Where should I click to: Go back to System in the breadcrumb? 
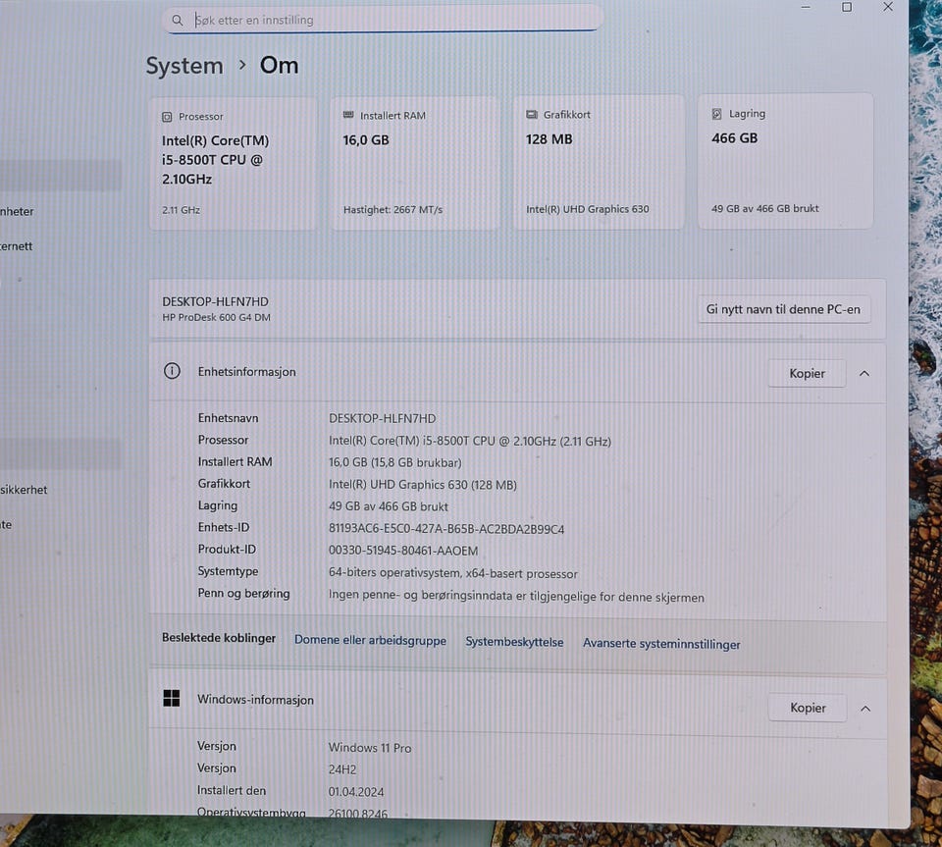click(184, 66)
